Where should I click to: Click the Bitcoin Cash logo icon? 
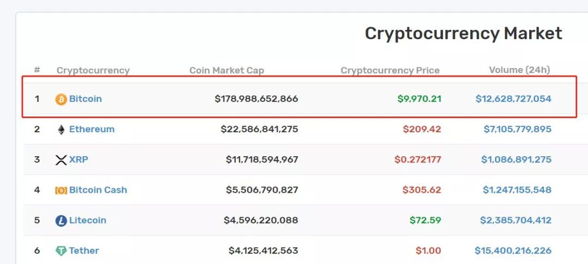point(61,191)
